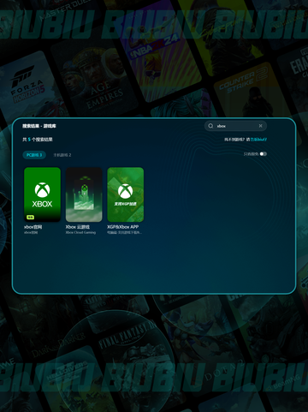Open the XGP&Xbox APP card thumbnail
Viewport: 308px width, 412px height.
(126, 194)
